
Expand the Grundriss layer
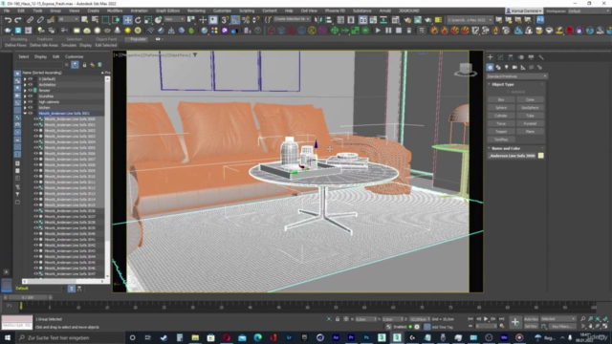click(x=25, y=96)
